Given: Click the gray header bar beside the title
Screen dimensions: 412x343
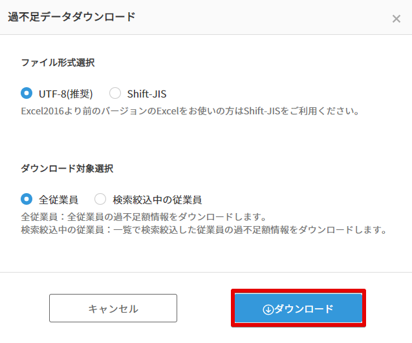Looking at the screenshot, I should click(x=263, y=17).
